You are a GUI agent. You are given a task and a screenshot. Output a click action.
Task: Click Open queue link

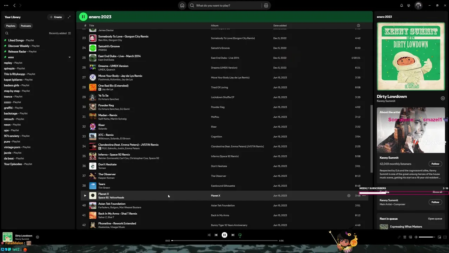pos(435,219)
